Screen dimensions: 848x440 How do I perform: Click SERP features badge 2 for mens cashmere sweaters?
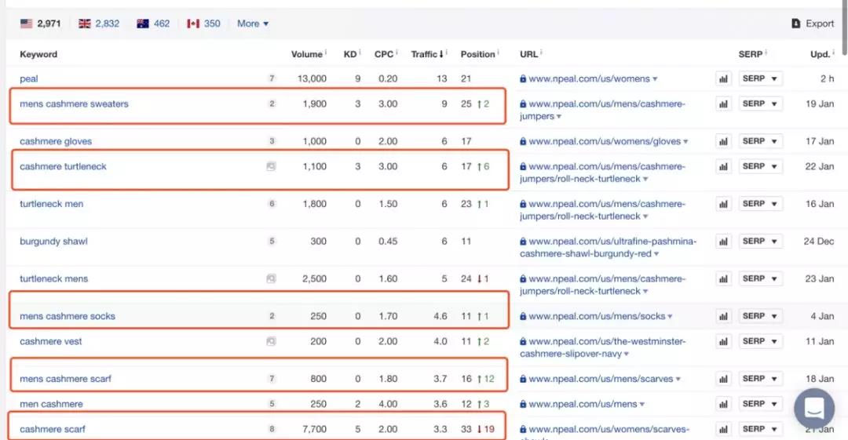[x=272, y=104]
